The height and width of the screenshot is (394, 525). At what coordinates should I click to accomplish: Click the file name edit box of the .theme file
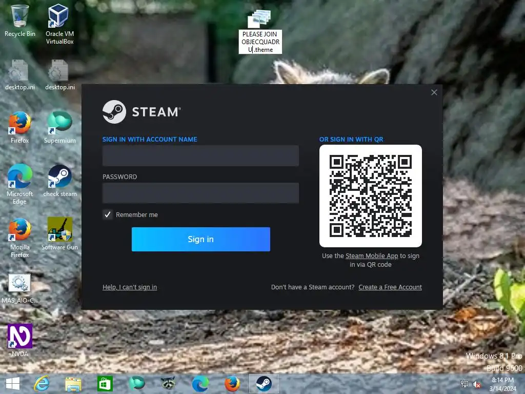click(x=260, y=42)
